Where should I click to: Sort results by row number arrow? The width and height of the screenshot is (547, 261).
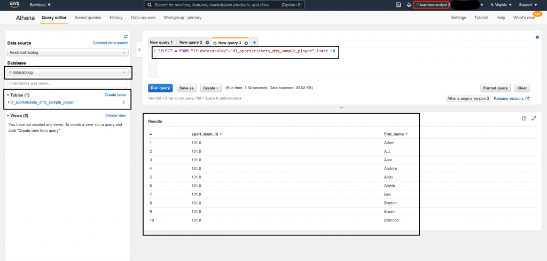click(151, 134)
